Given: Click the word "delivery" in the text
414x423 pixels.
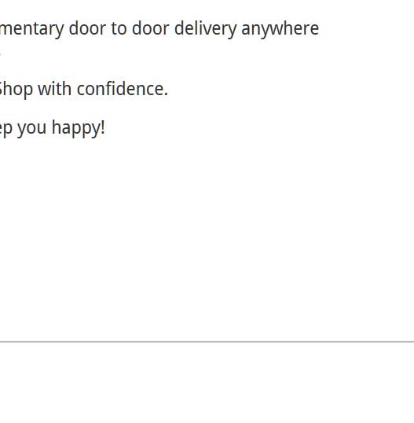Looking at the screenshot, I should pos(205,29).
